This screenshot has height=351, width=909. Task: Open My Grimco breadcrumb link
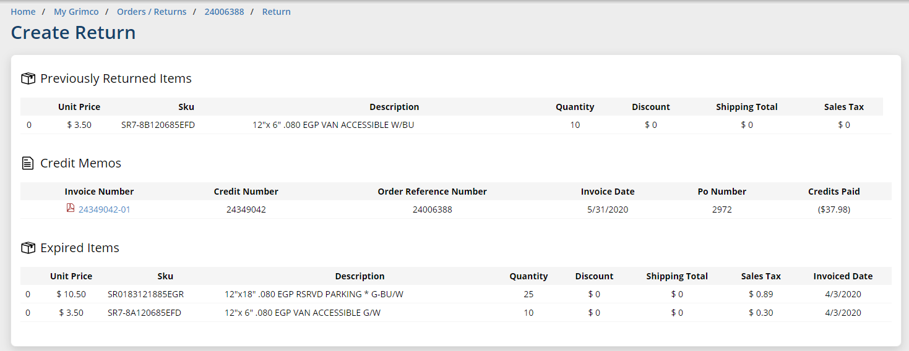point(76,12)
